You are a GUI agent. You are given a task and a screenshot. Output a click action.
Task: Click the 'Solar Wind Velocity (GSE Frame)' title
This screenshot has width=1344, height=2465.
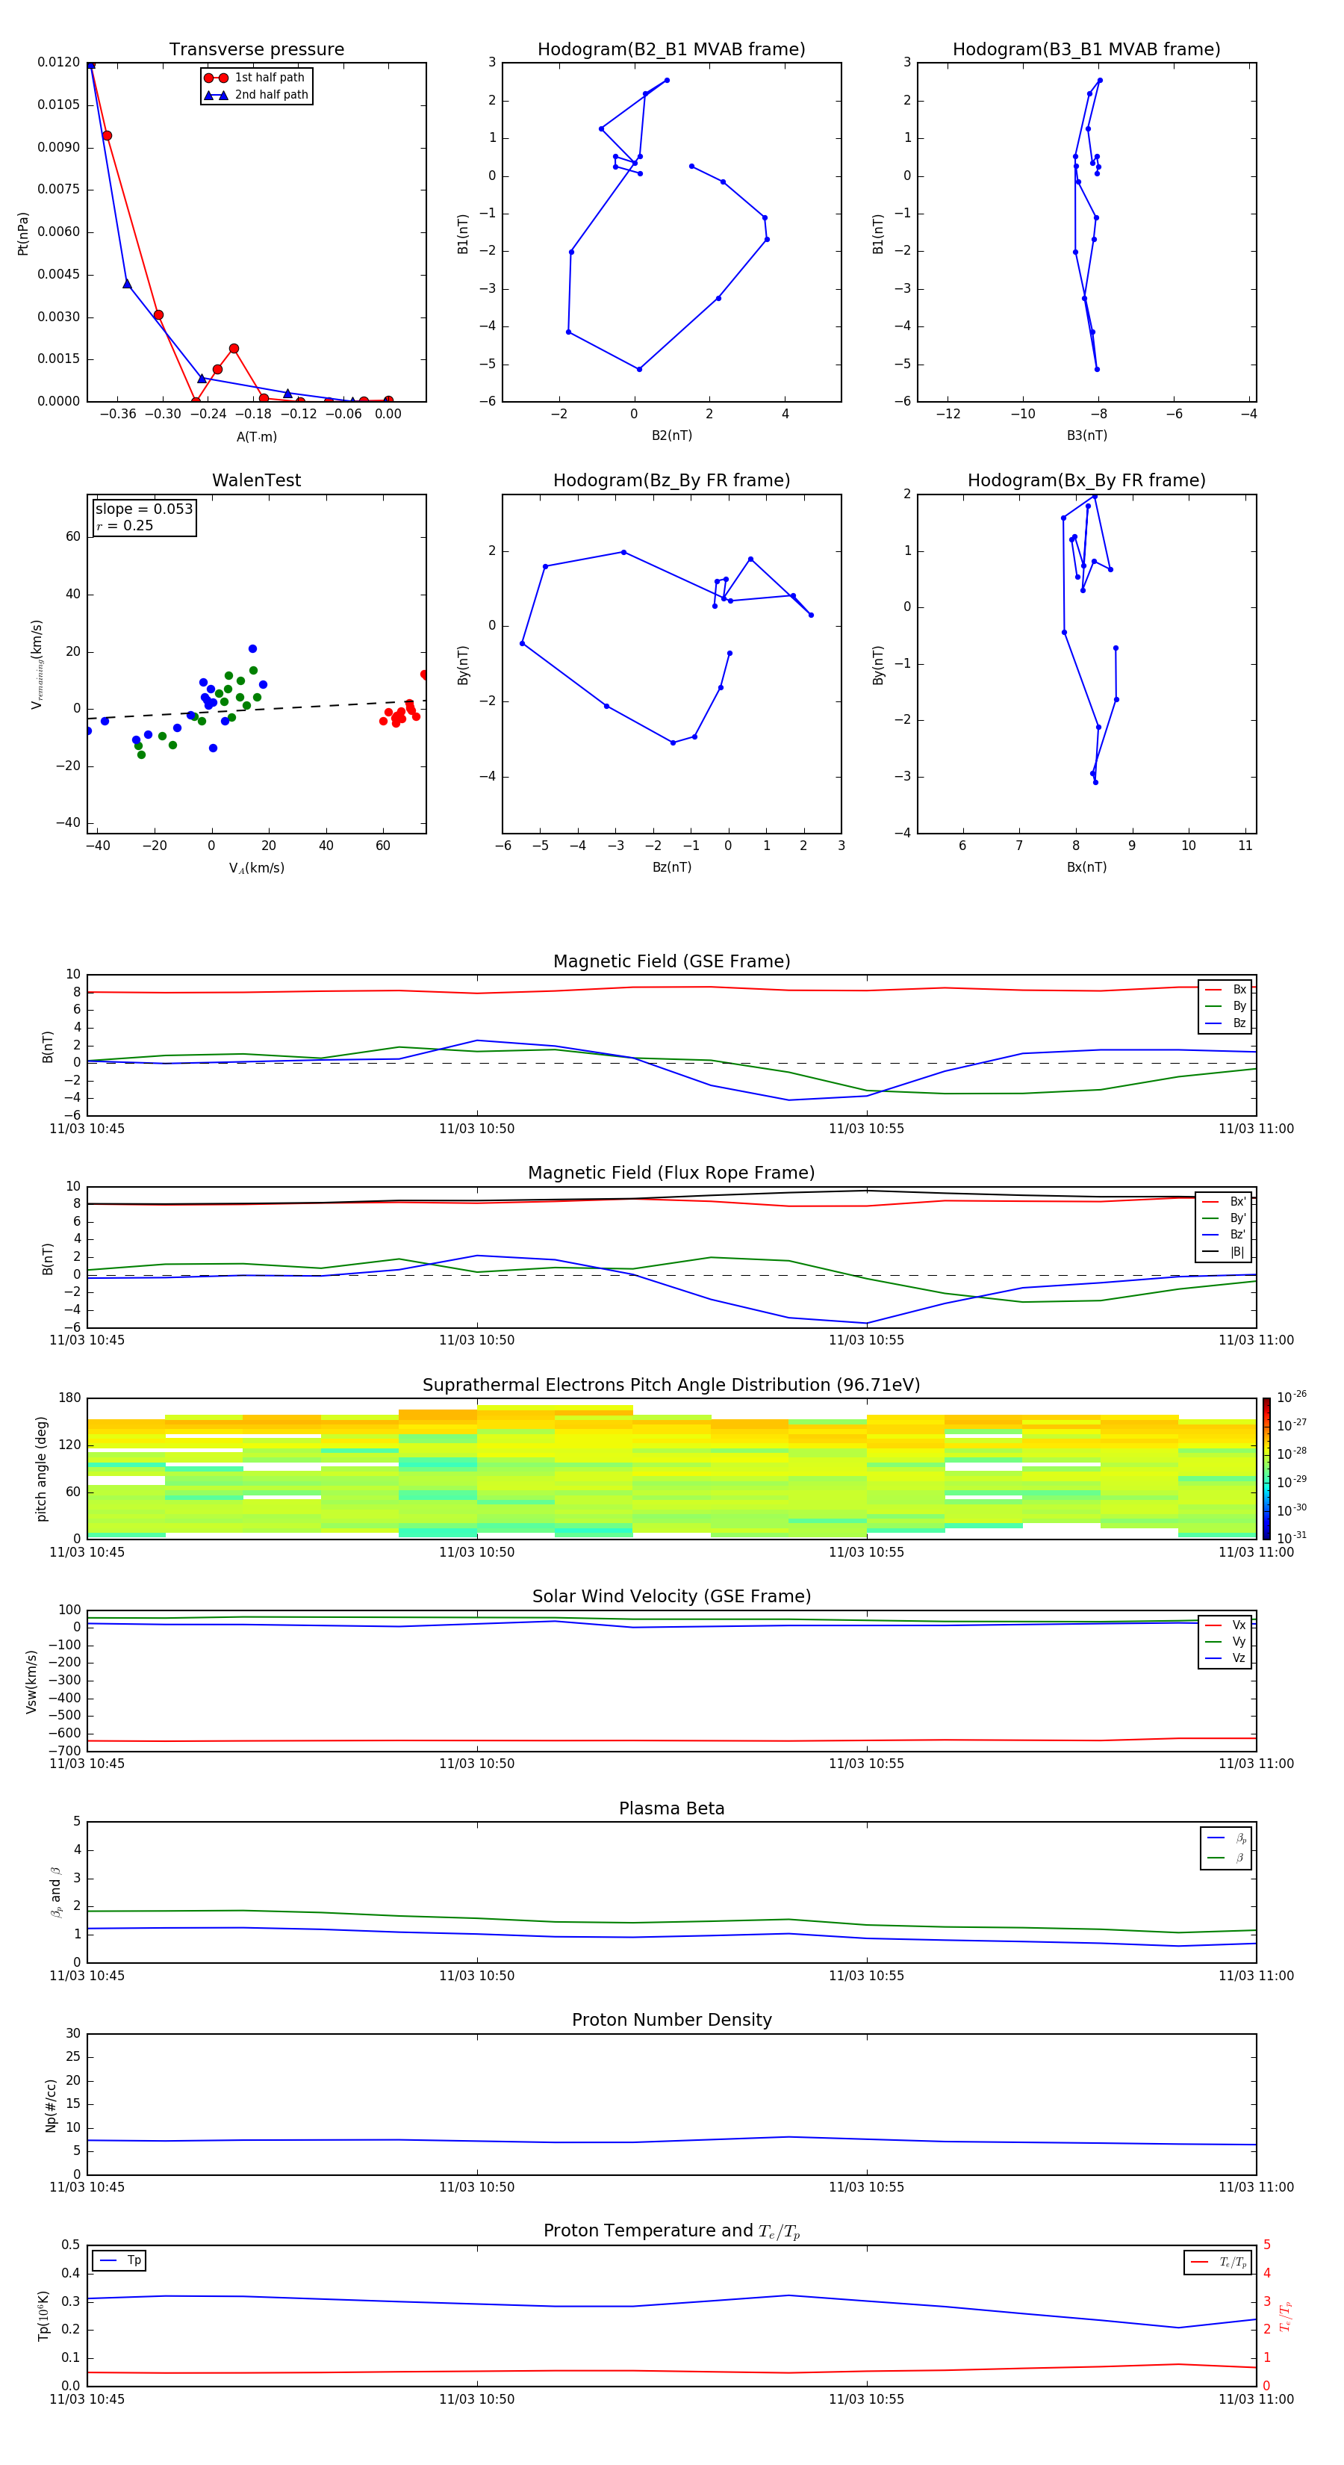(671, 1597)
